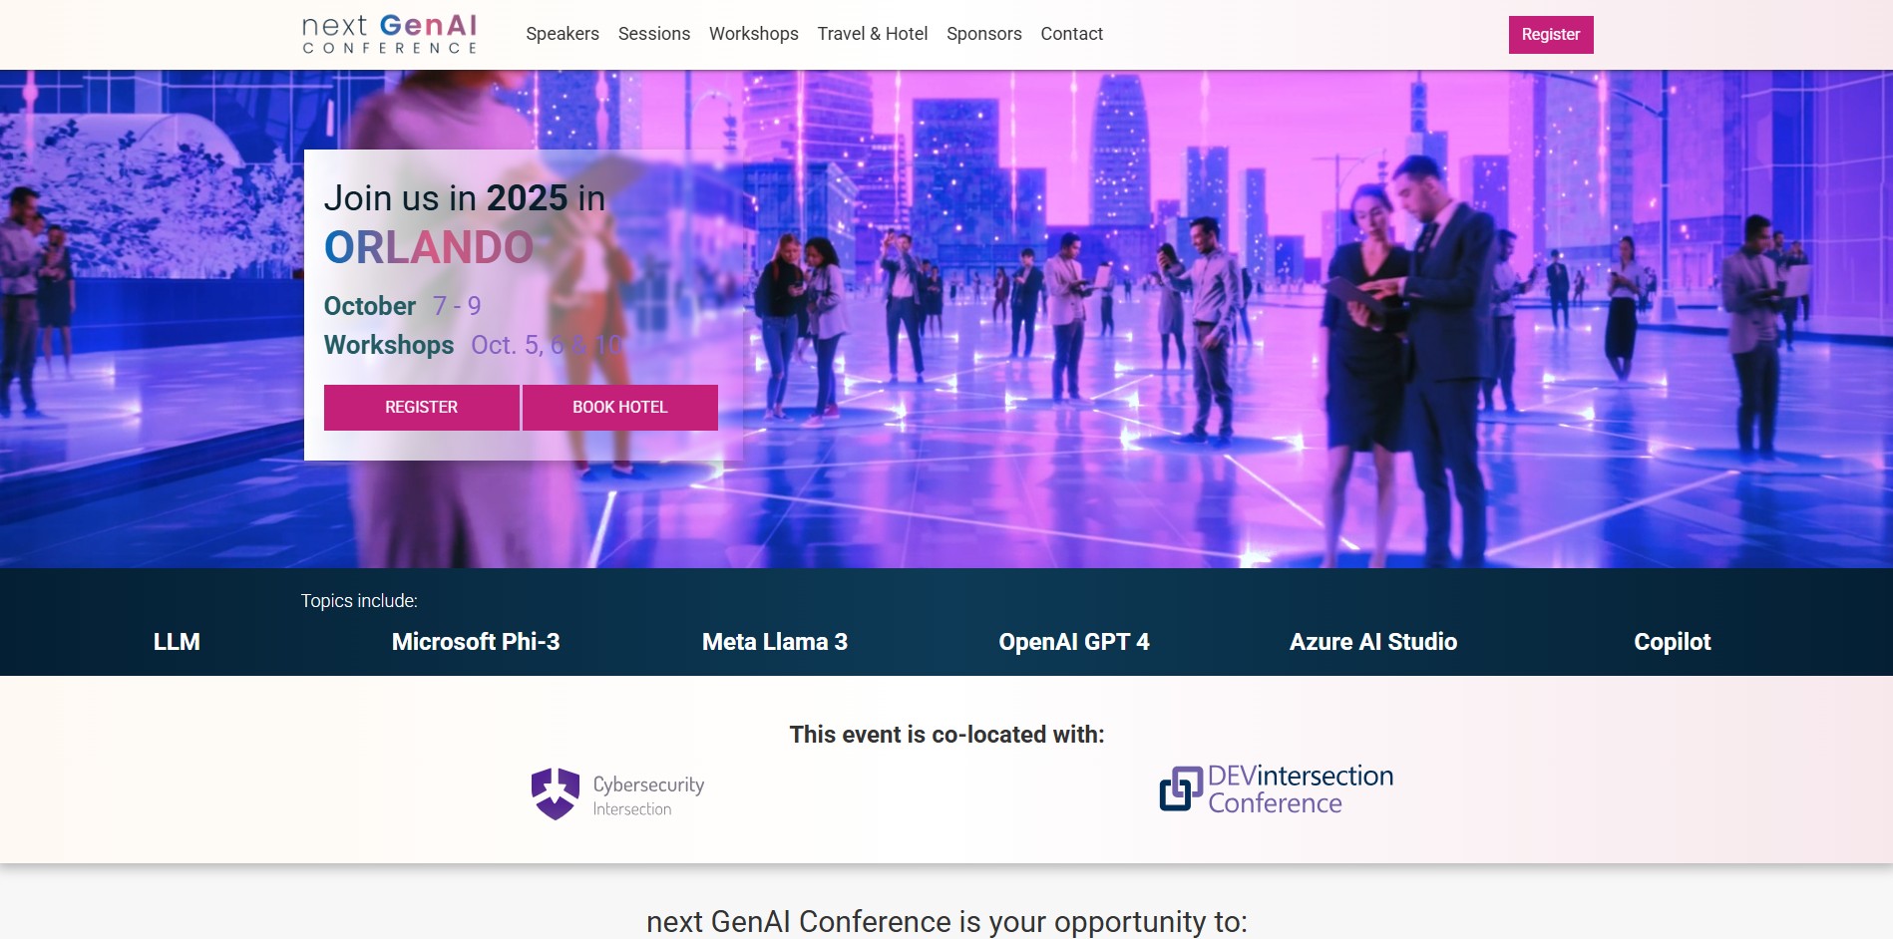This screenshot has width=1893, height=939.
Task: Click the Cybersecurity Intersection shield logo
Action: tap(555, 793)
